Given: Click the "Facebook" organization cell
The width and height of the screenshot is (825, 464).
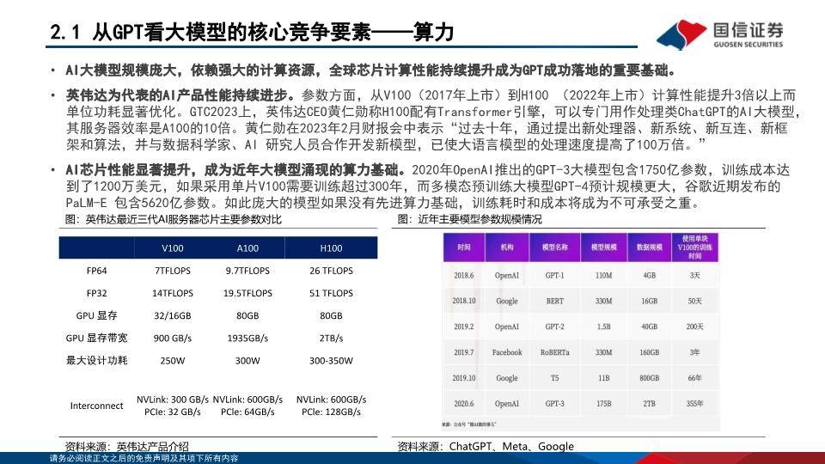Looking at the screenshot, I should [507, 352].
